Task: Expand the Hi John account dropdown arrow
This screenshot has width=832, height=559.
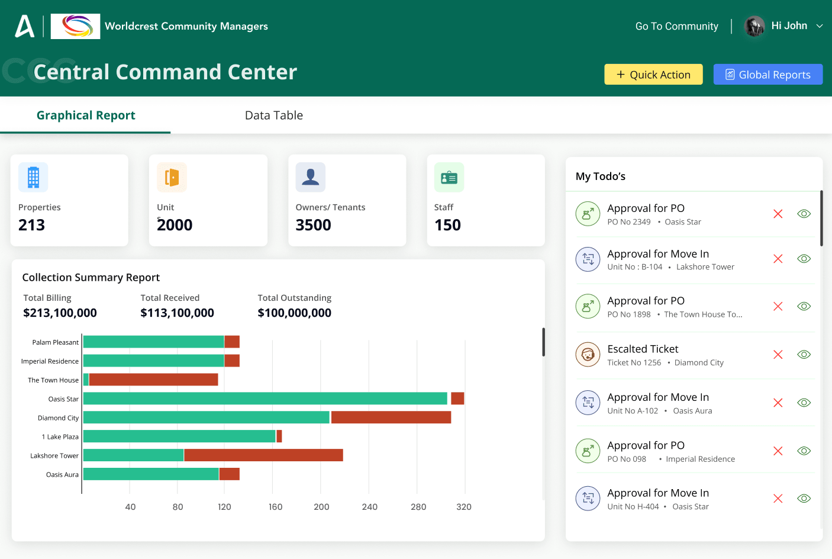Action: click(x=820, y=26)
